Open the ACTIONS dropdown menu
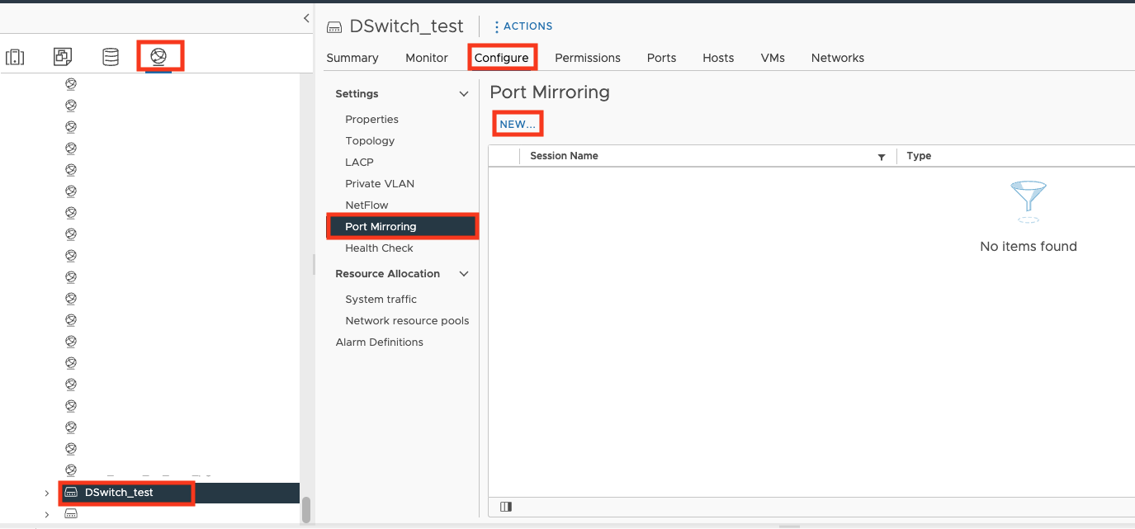This screenshot has height=529, width=1135. (x=523, y=26)
